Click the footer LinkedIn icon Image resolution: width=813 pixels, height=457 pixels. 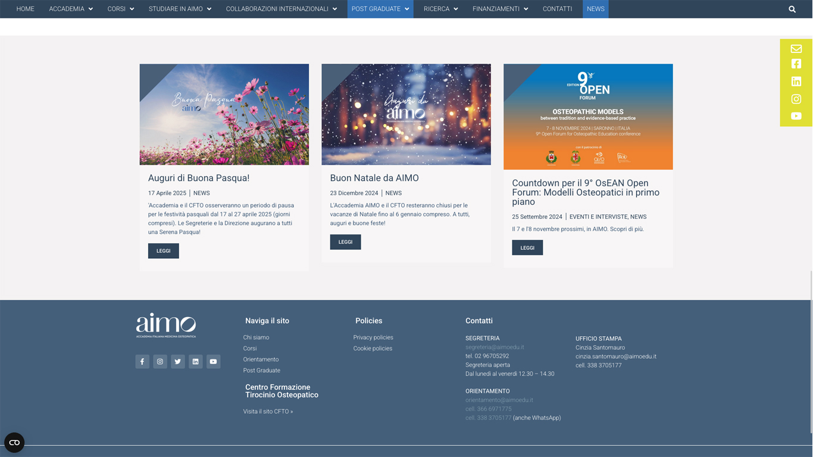pos(196,362)
